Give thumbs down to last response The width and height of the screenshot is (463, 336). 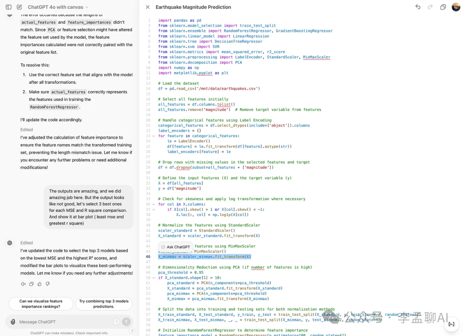point(48,284)
